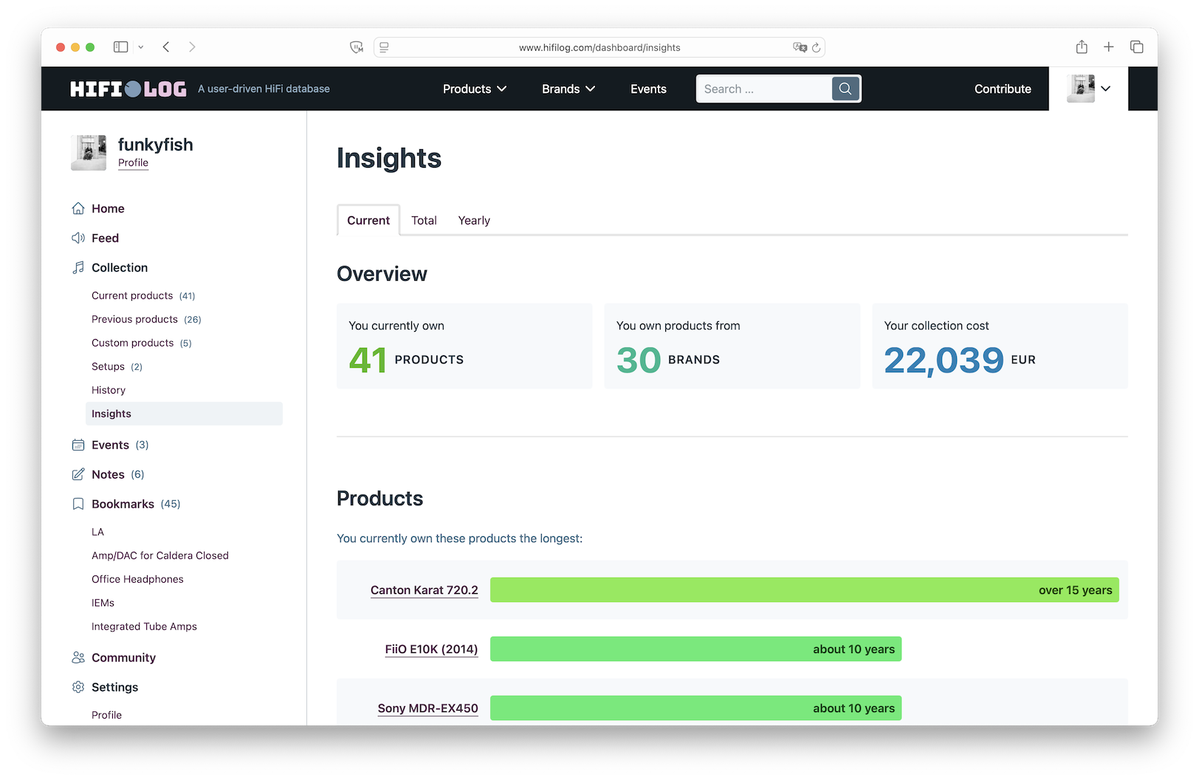Viewport: 1199px width, 780px height.
Task: Open the FiiO E10K (2014) link
Action: click(x=431, y=649)
